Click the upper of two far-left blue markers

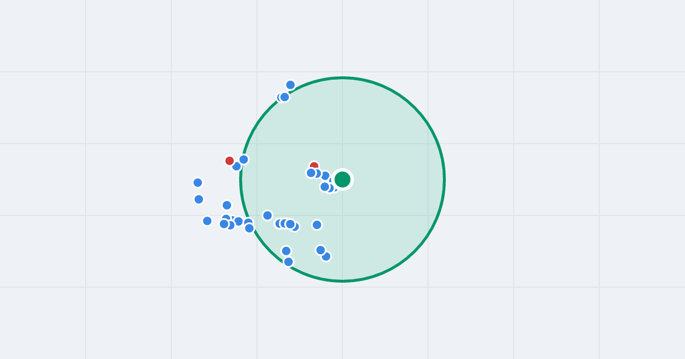click(198, 182)
